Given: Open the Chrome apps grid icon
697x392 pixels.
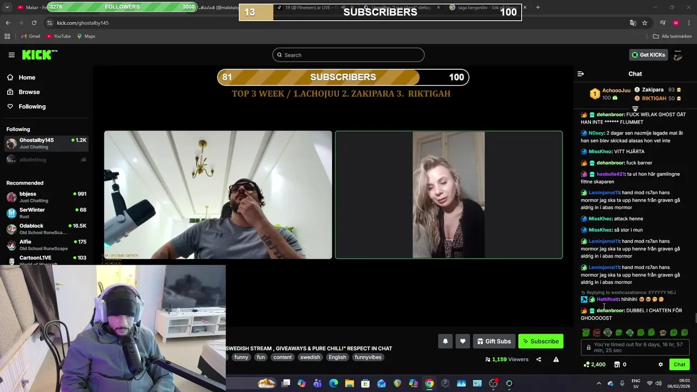Looking at the screenshot, I should pyautogui.click(x=7, y=36).
